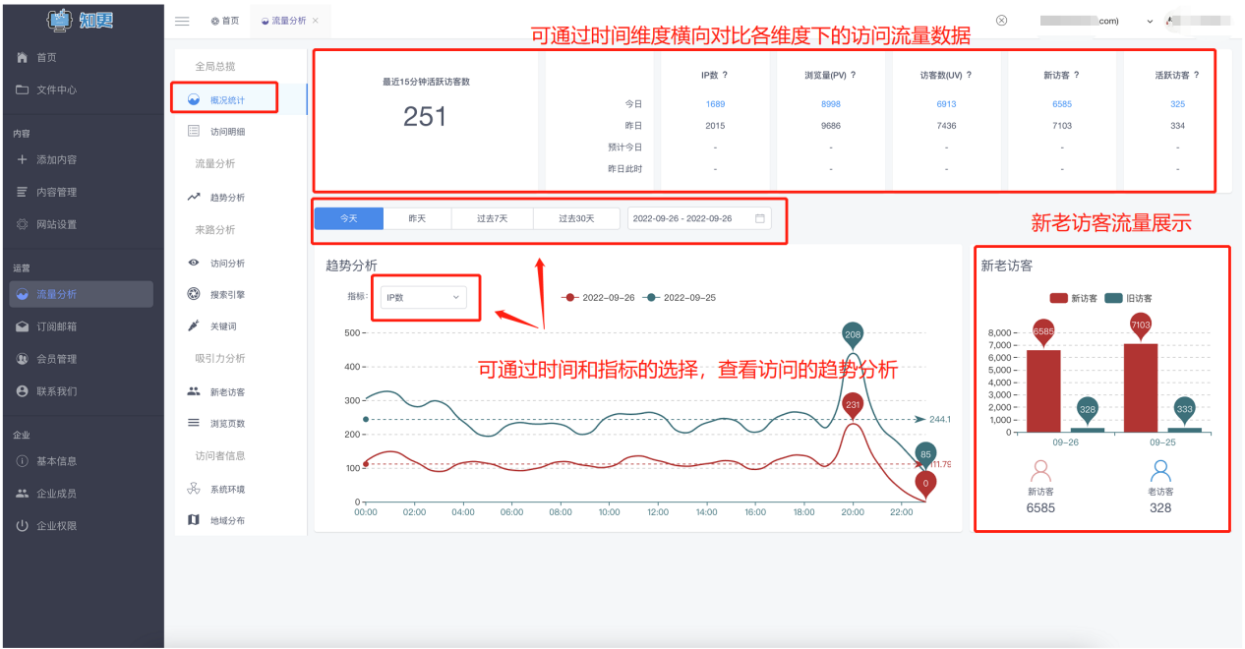Image resolution: width=1245 pixels, height=649 pixels.
Task: Click the date range field 2022-09-26 - 2022-09-26
Action: (x=699, y=218)
